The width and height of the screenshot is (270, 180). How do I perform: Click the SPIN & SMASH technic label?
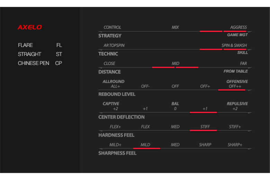pyautogui.click(x=234, y=45)
